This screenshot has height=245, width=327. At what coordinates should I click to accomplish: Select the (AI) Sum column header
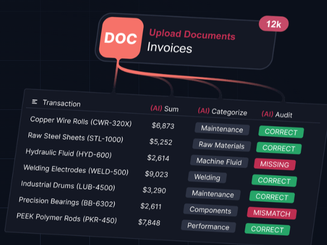pyautogui.click(x=164, y=109)
